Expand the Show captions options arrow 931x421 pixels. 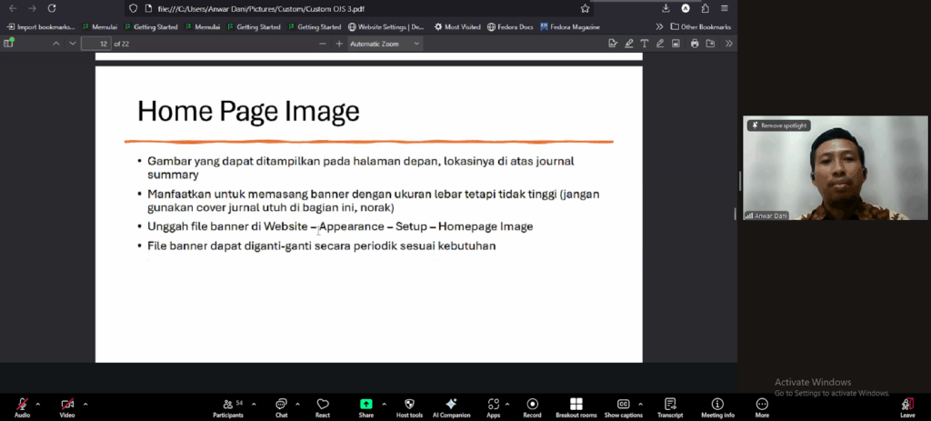tap(640, 404)
